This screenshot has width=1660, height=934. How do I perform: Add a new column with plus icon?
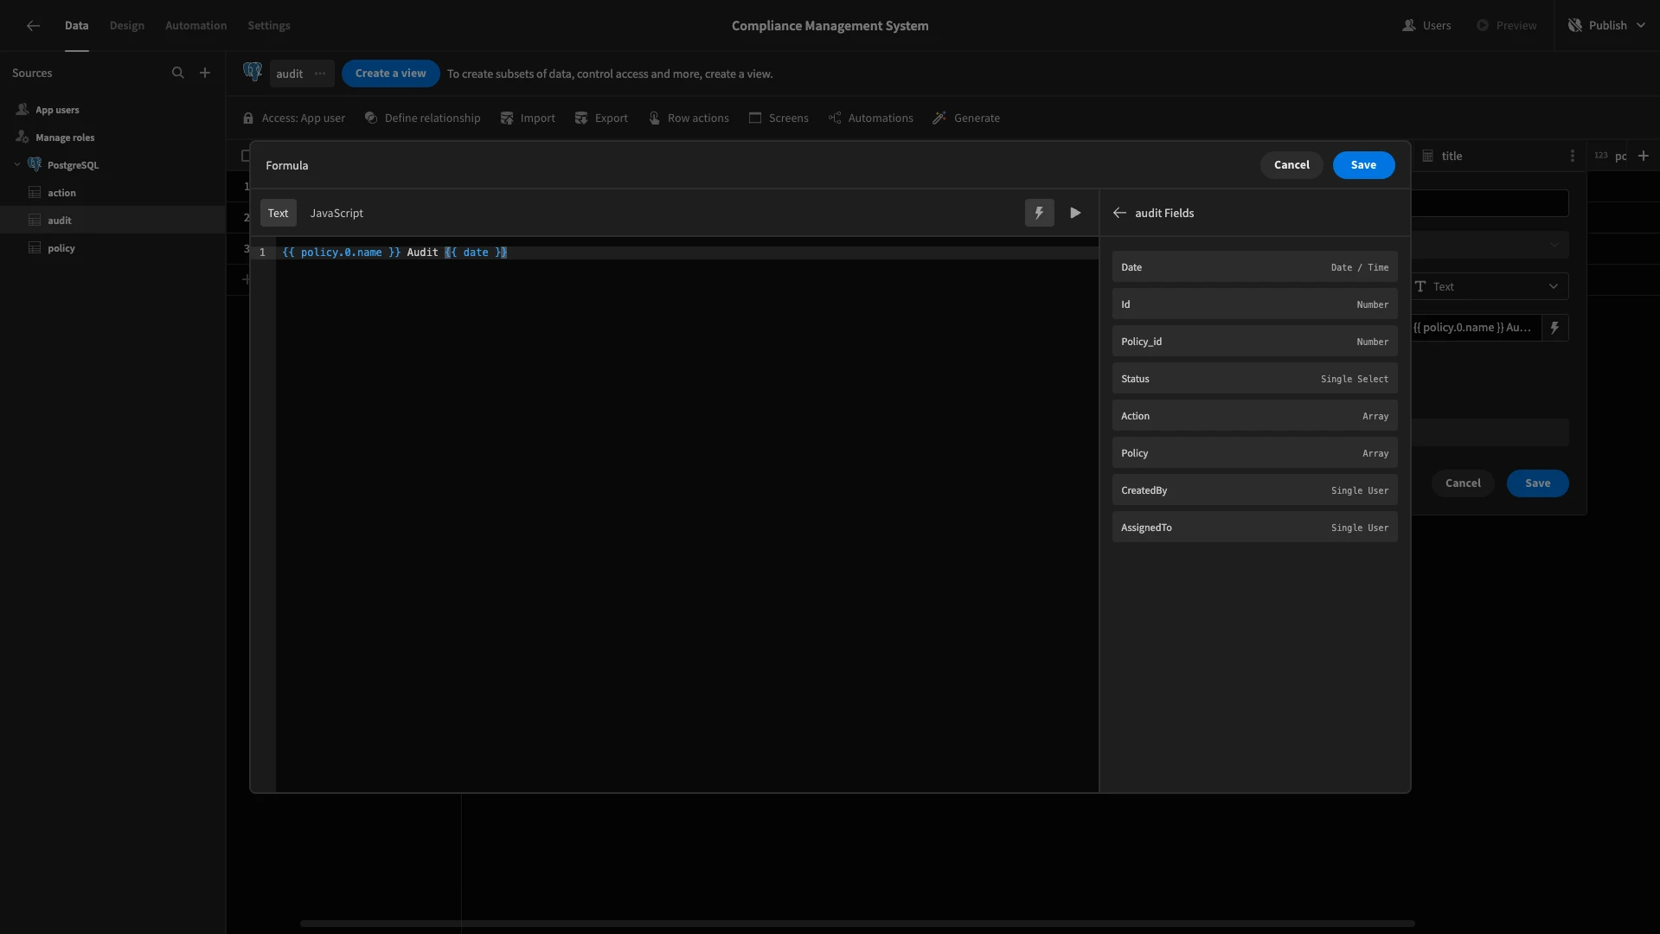(1644, 157)
